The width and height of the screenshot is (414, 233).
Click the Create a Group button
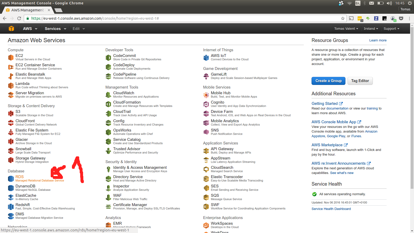tap(328, 81)
